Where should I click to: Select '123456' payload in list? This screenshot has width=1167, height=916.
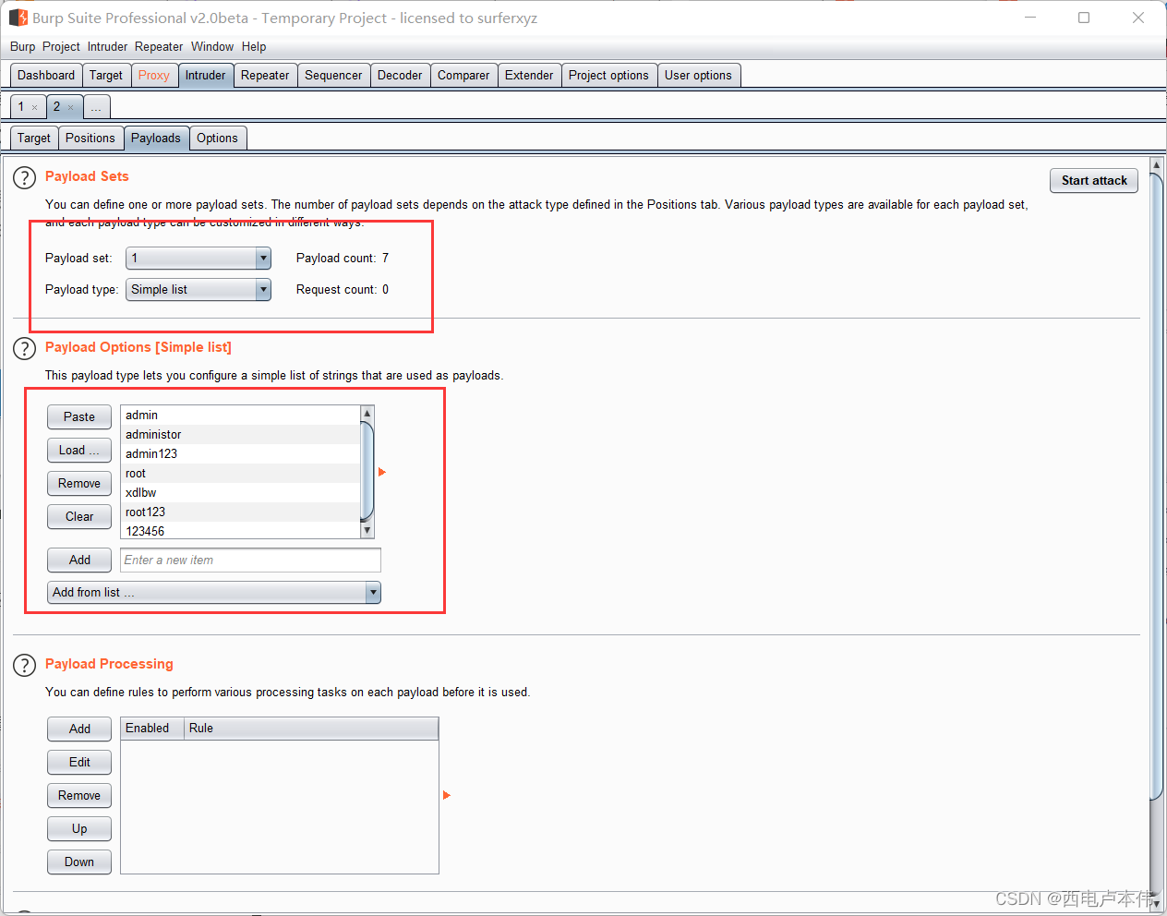(240, 531)
